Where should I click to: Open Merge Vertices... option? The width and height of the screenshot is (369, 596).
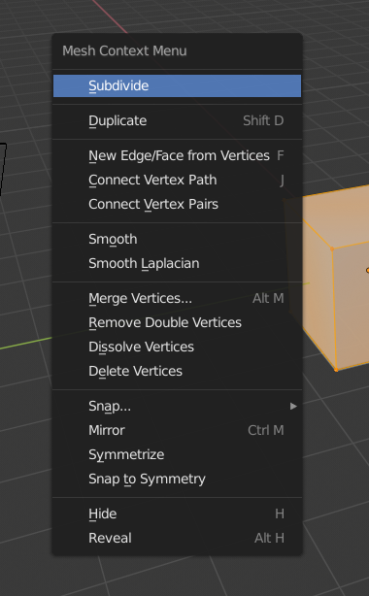coord(177,298)
